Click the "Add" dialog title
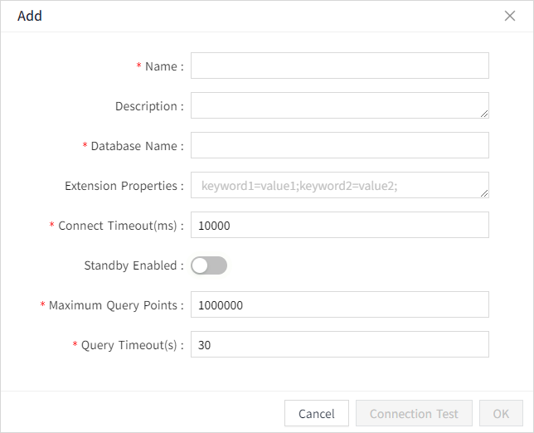Viewport: 534px width, 433px height. [30, 16]
